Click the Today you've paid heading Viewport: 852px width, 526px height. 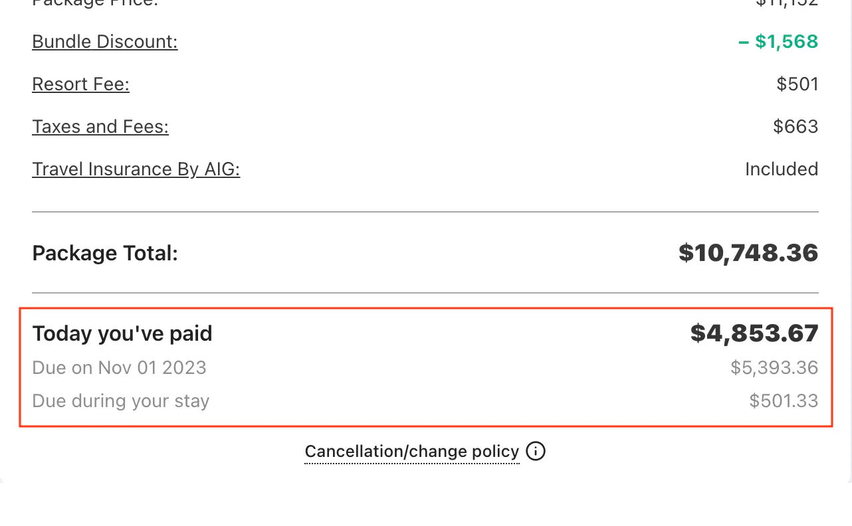[122, 333]
